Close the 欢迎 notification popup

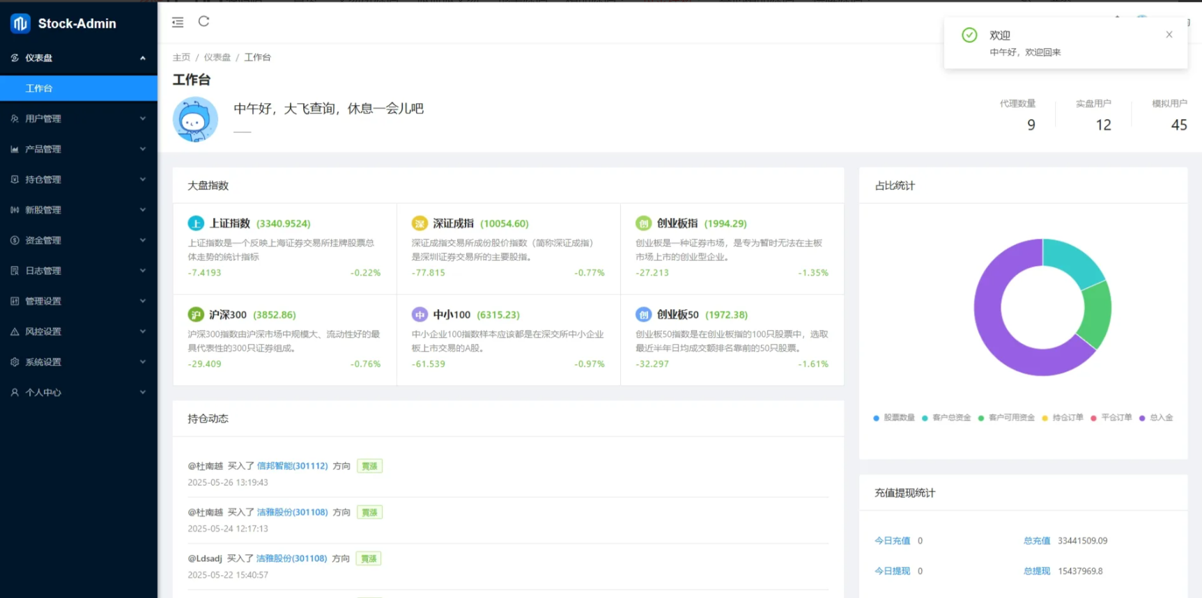click(1169, 35)
